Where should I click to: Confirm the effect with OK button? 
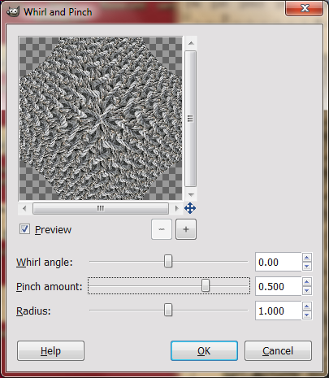[204, 351]
